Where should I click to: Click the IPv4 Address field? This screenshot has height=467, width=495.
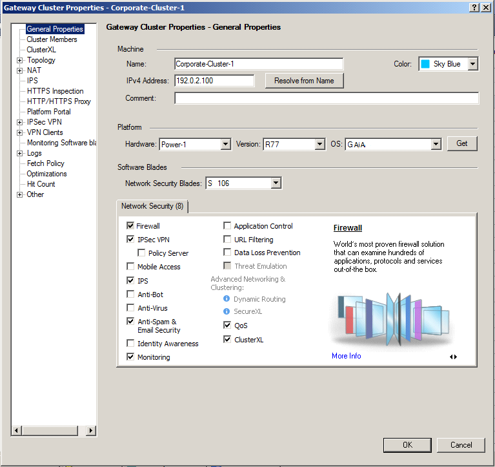click(214, 81)
